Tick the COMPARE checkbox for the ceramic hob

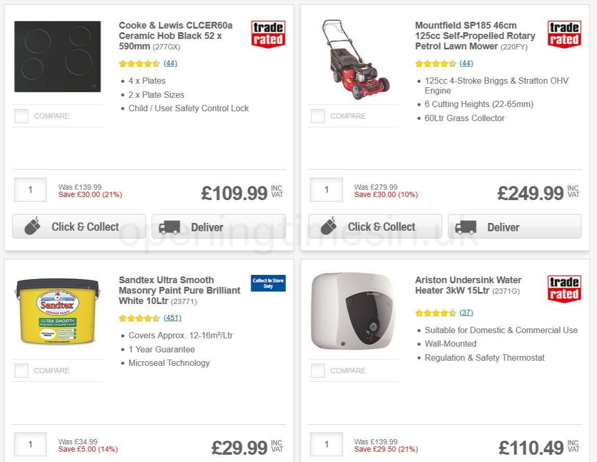[x=21, y=116]
